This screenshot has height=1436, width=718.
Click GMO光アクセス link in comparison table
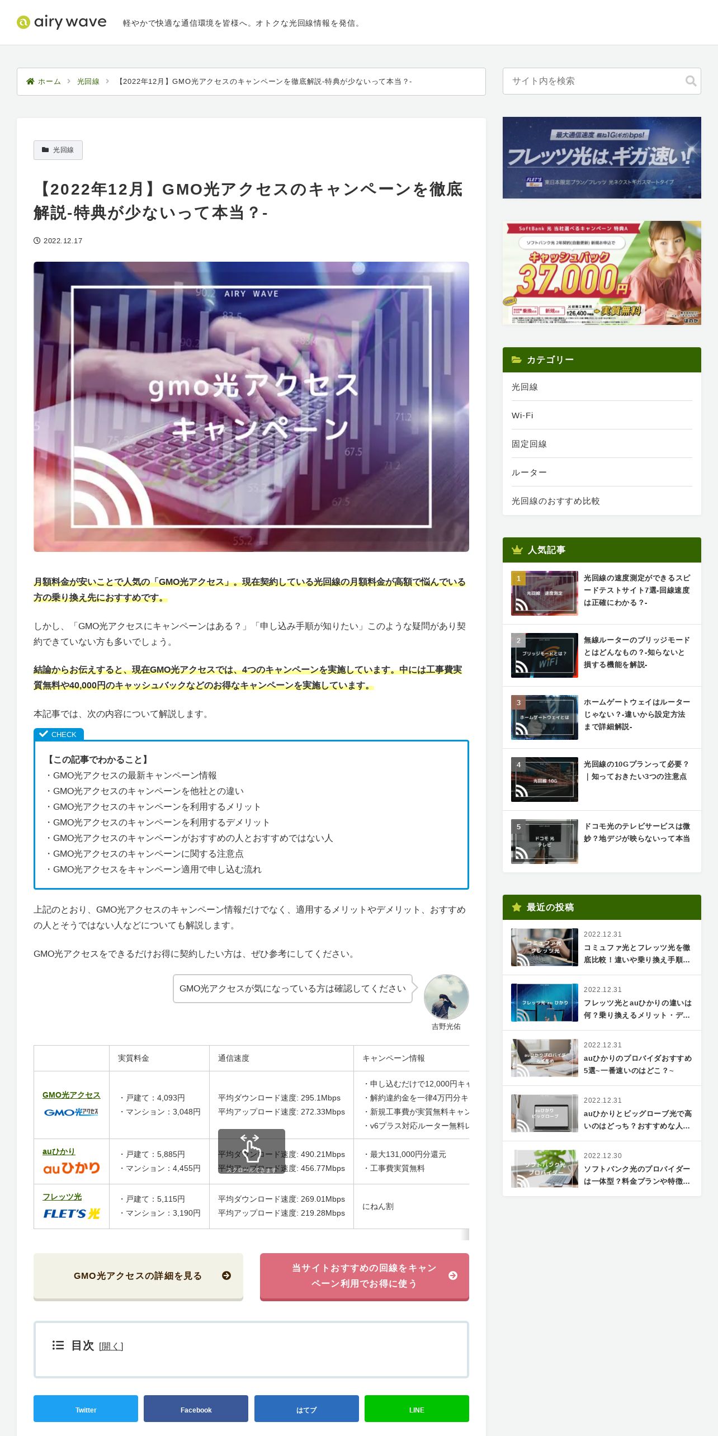click(x=71, y=1095)
